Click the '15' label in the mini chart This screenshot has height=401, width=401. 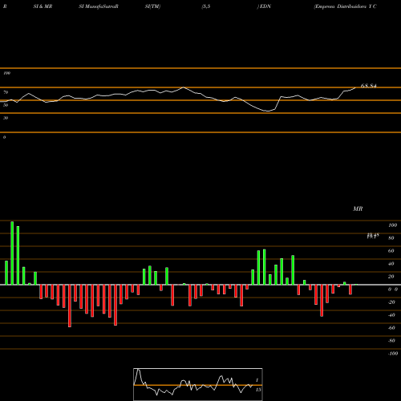click(258, 390)
